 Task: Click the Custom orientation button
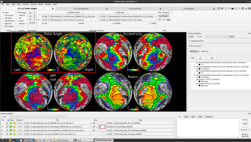[x=32, y=23]
